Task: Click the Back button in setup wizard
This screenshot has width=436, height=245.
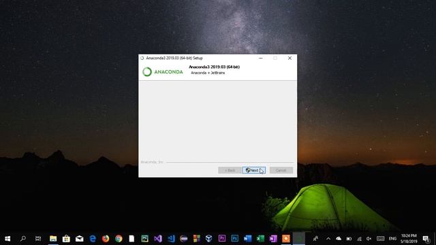Action: click(230, 170)
